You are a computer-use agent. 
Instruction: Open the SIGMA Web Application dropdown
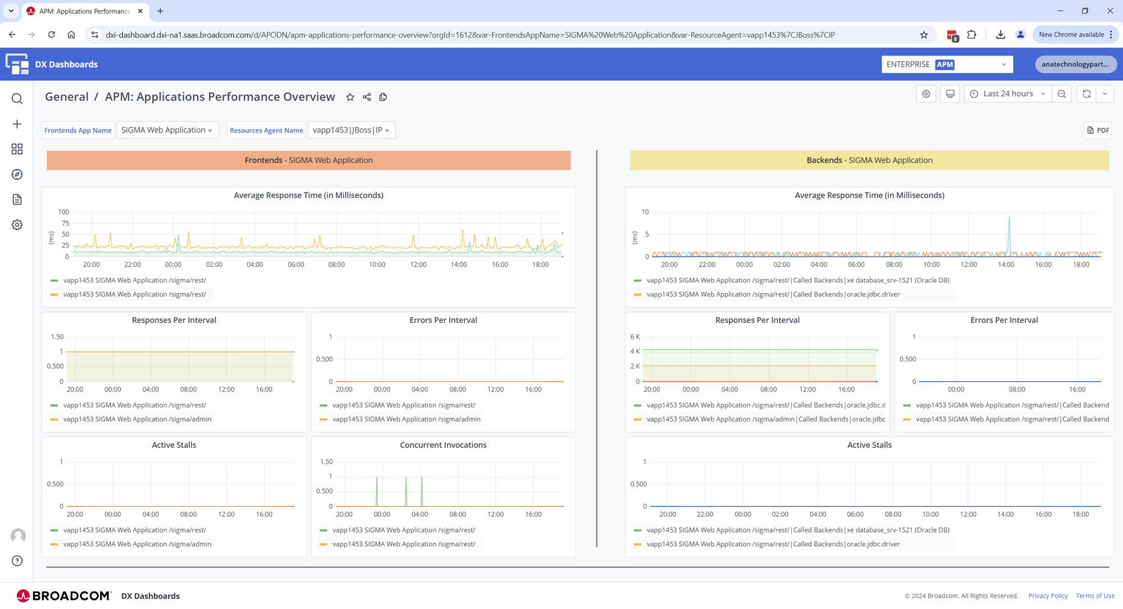[x=167, y=130]
